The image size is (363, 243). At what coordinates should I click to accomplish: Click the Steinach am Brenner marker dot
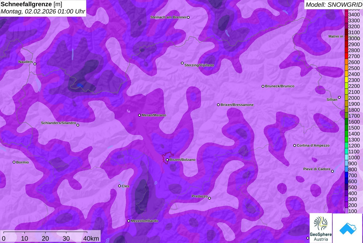point(188,17)
